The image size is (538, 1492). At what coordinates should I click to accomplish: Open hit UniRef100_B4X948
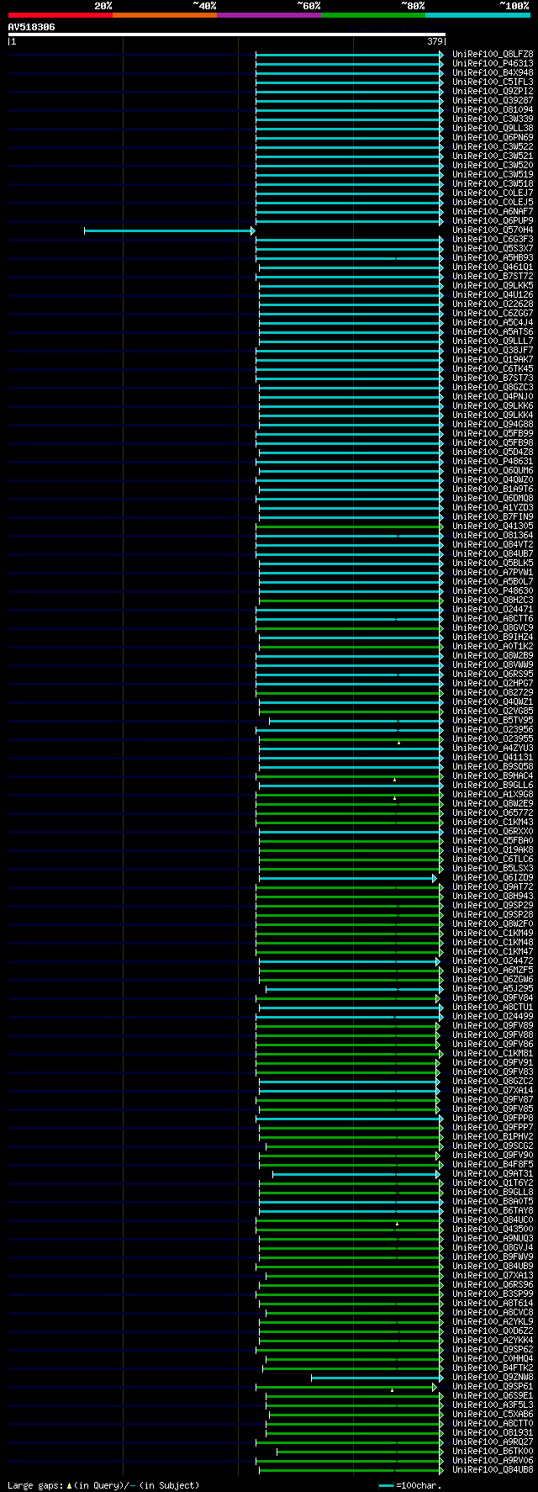[x=493, y=72]
